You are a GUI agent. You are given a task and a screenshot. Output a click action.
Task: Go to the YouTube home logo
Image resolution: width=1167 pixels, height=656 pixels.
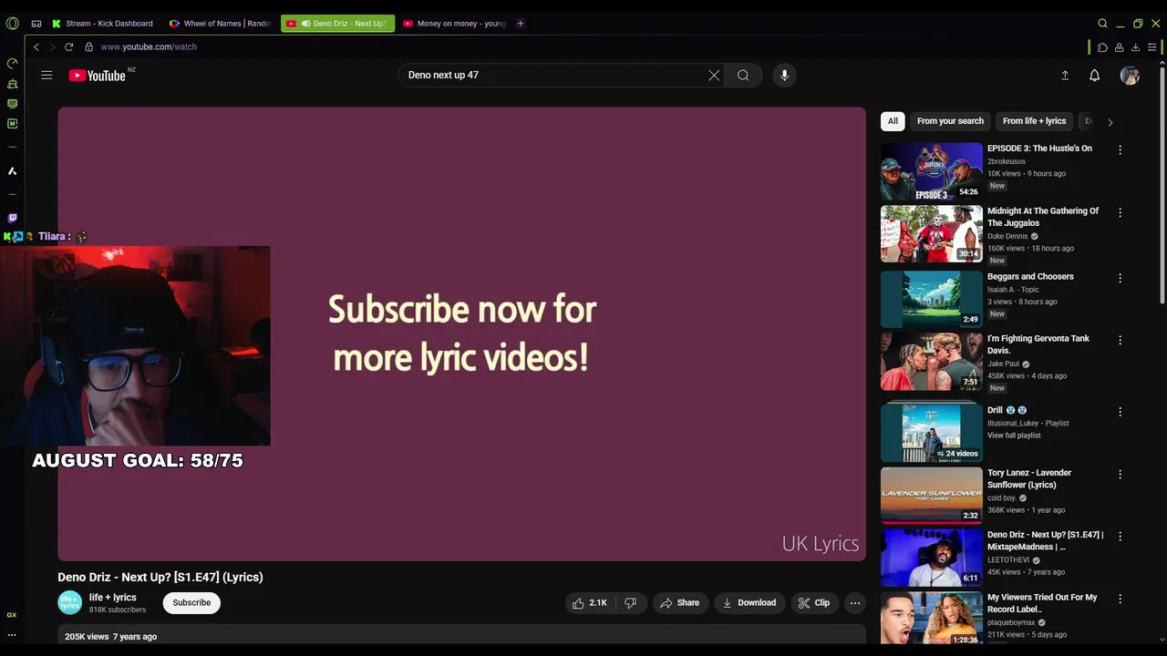[98, 76]
